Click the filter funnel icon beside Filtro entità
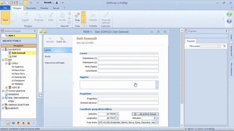 pos(224,46)
